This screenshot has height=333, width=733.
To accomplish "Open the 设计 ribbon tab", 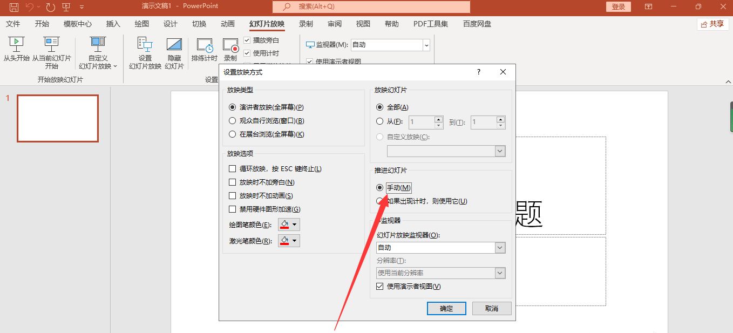I will (170, 24).
